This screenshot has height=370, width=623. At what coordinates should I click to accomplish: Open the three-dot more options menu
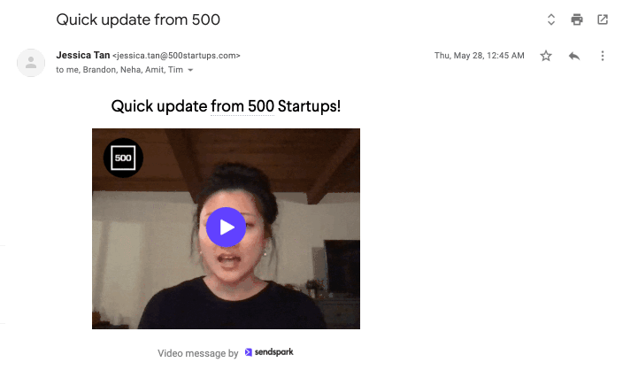point(603,56)
